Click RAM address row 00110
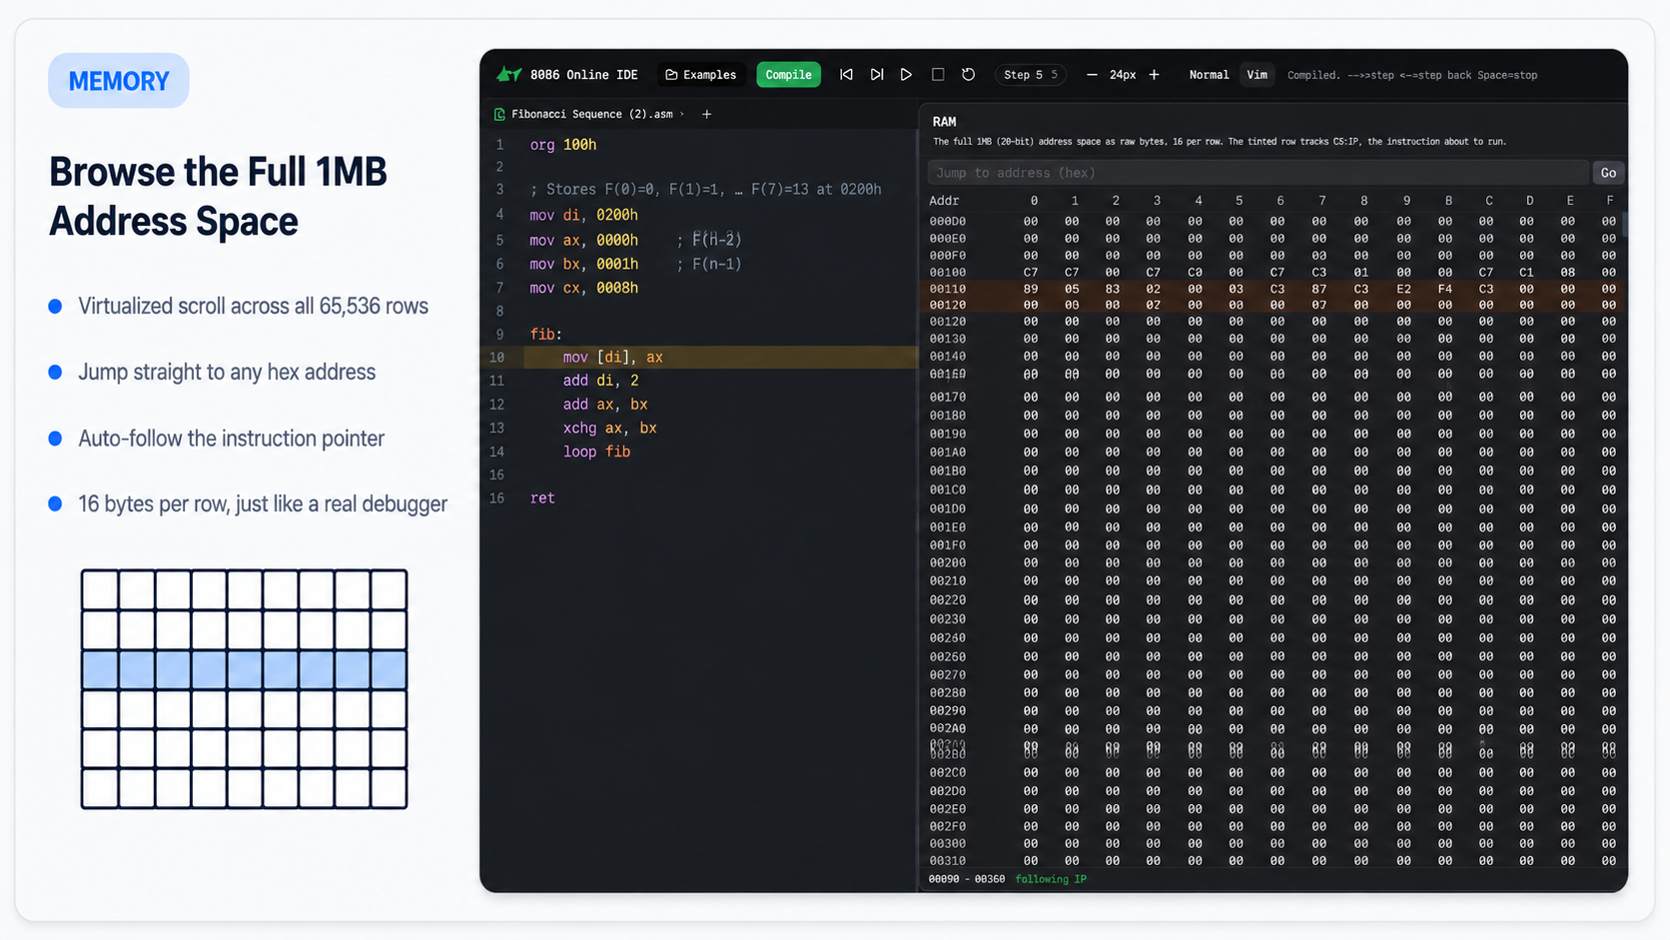Image resolution: width=1670 pixels, height=940 pixels. tap(1273, 289)
